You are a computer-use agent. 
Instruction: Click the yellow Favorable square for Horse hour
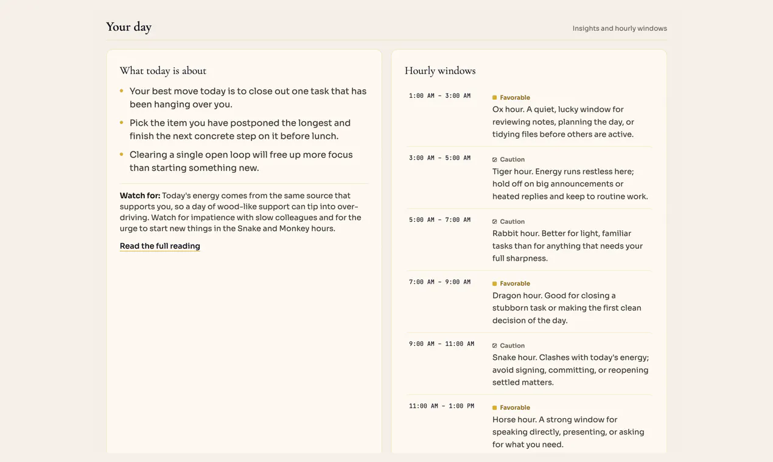click(x=494, y=408)
